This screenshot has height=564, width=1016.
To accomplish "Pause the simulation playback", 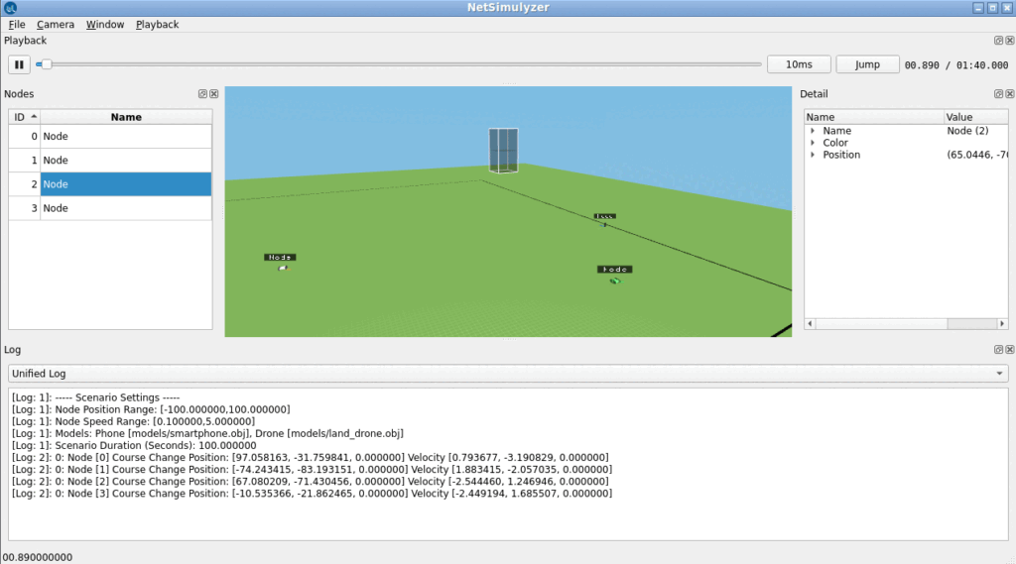I will tap(19, 64).
